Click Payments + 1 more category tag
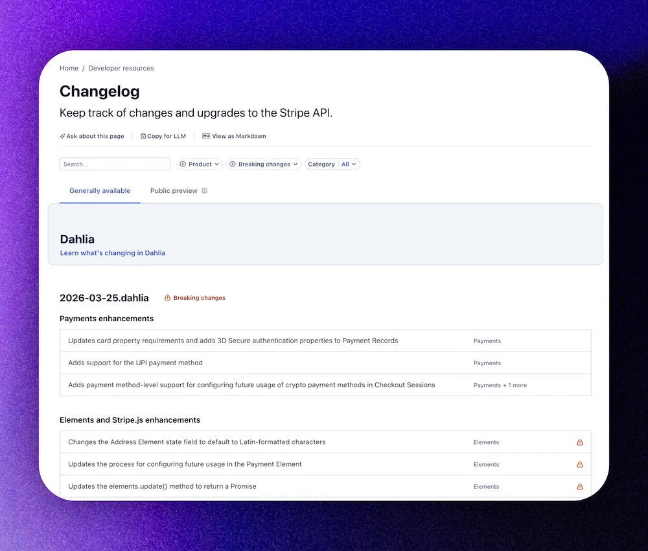648x551 pixels. 500,385
